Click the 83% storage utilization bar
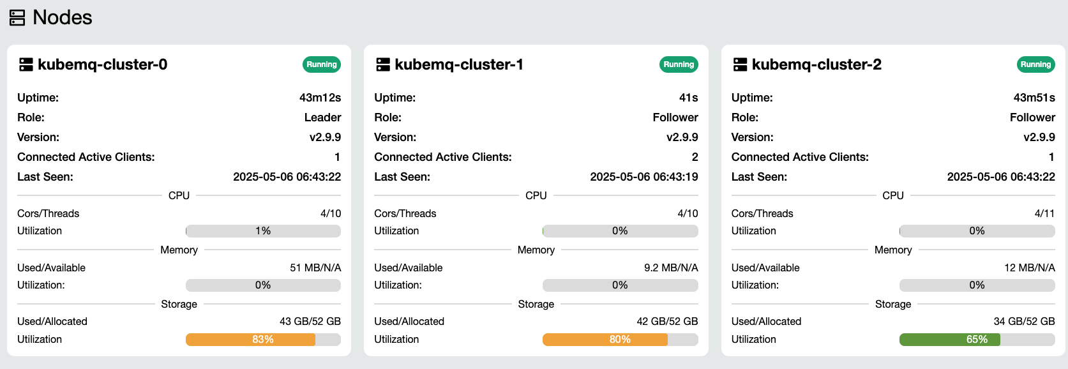This screenshot has width=1068, height=369. click(263, 340)
